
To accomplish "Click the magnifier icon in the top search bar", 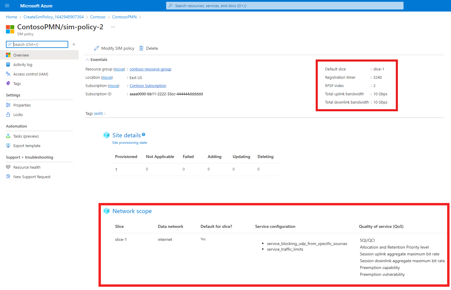I will point(171,6).
